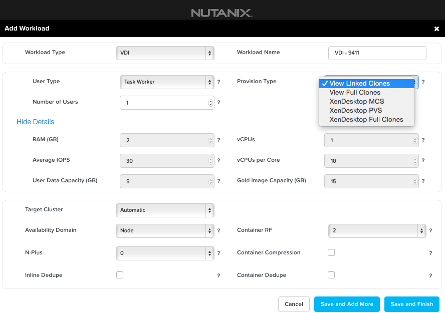This screenshot has width=445, height=313.
Task: Show help for Container Dedupe
Action: click(430, 275)
